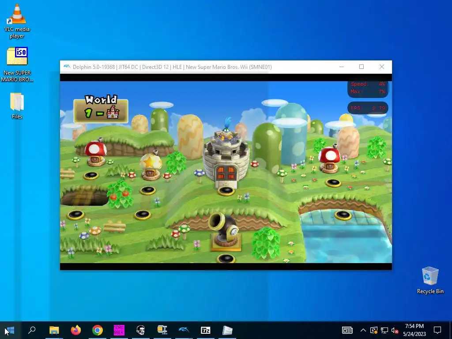Click the World 1 castle level indicator
The image size is (452, 339).
tap(101, 109)
